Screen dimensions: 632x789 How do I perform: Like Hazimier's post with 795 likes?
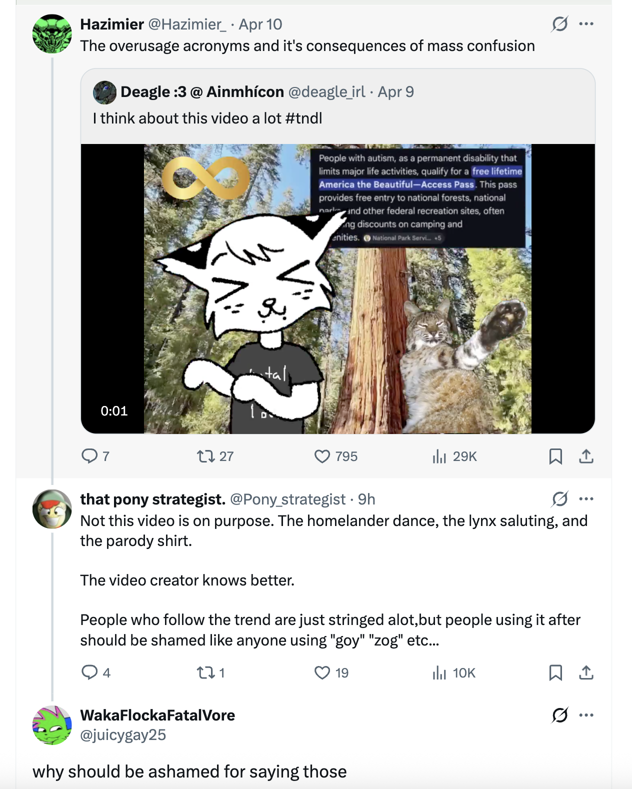coord(322,456)
